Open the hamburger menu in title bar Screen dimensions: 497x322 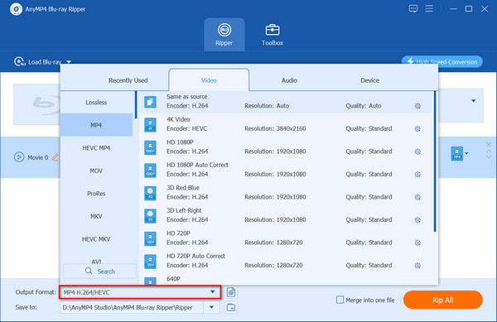click(429, 8)
